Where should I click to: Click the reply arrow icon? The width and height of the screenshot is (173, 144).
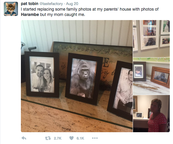tap(24, 138)
